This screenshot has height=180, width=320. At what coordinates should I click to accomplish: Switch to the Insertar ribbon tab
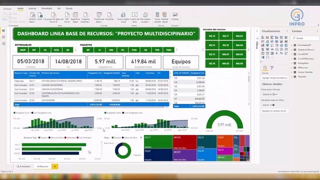(32, 8)
